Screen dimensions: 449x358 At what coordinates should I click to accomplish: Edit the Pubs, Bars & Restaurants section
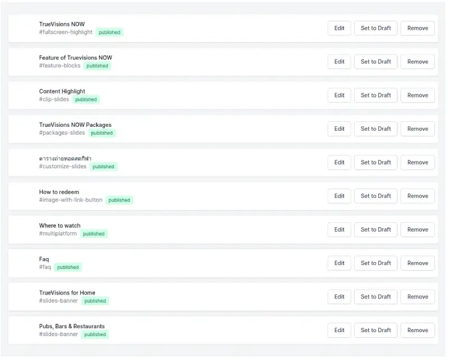pos(339,330)
